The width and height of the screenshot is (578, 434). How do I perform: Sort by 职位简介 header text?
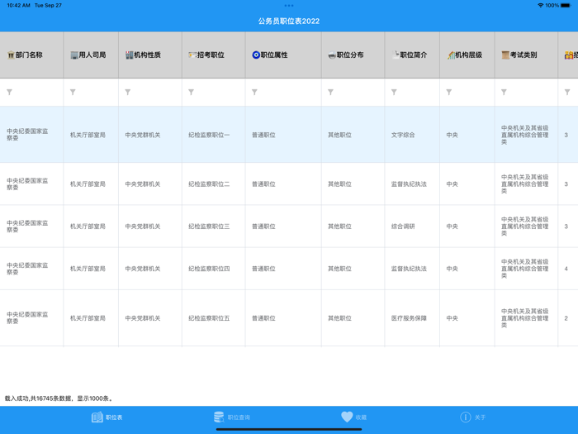(414, 55)
